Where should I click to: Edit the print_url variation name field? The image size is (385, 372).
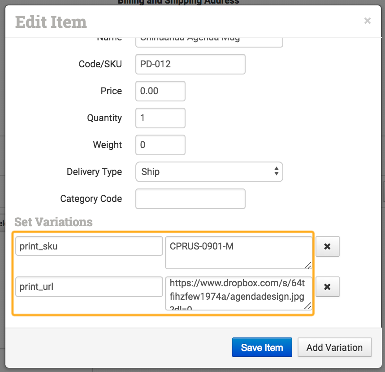(x=89, y=287)
